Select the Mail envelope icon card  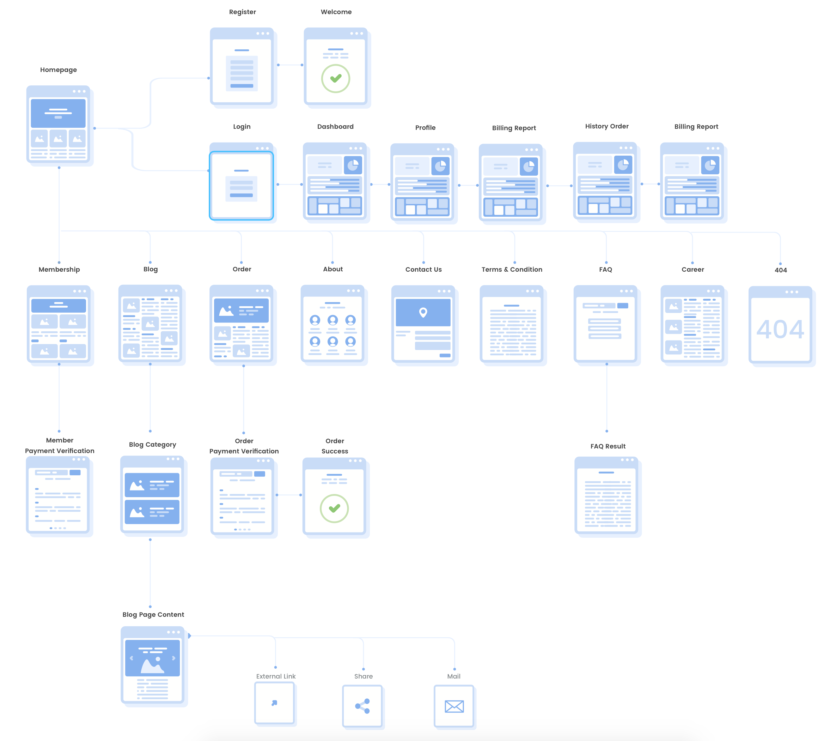point(454,706)
